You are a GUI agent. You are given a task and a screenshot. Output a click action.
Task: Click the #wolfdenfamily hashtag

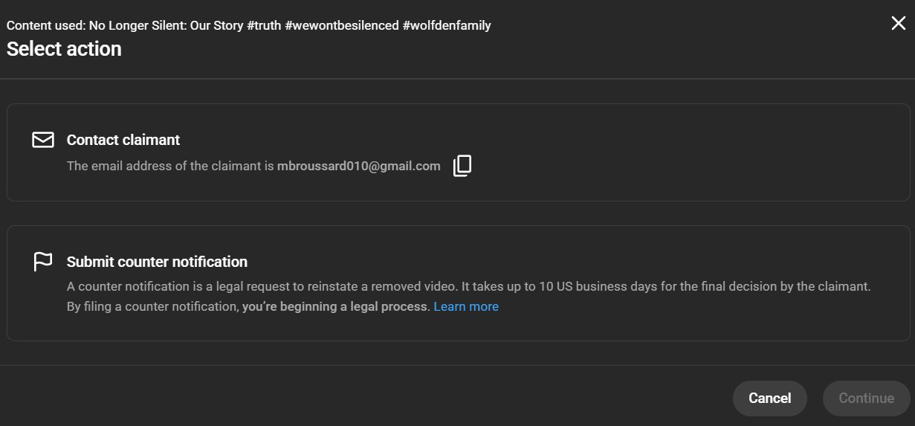[x=447, y=25]
